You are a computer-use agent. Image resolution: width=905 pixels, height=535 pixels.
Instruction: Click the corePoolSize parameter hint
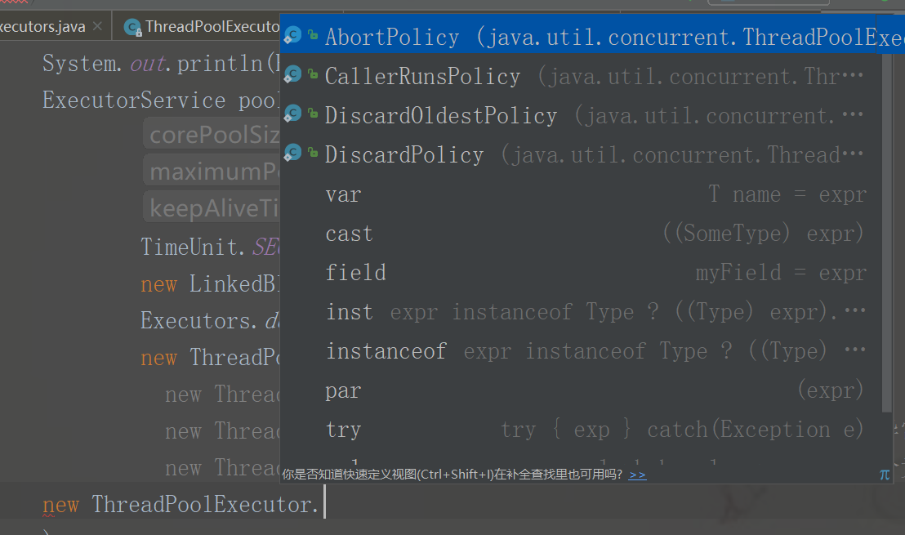(x=213, y=134)
